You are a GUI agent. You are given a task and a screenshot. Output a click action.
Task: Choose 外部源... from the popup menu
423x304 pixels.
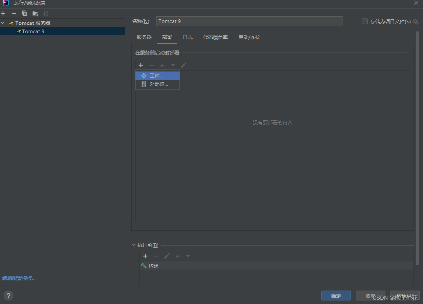tap(158, 84)
